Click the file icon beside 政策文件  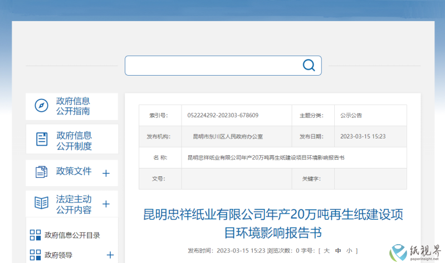[x=41, y=172]
